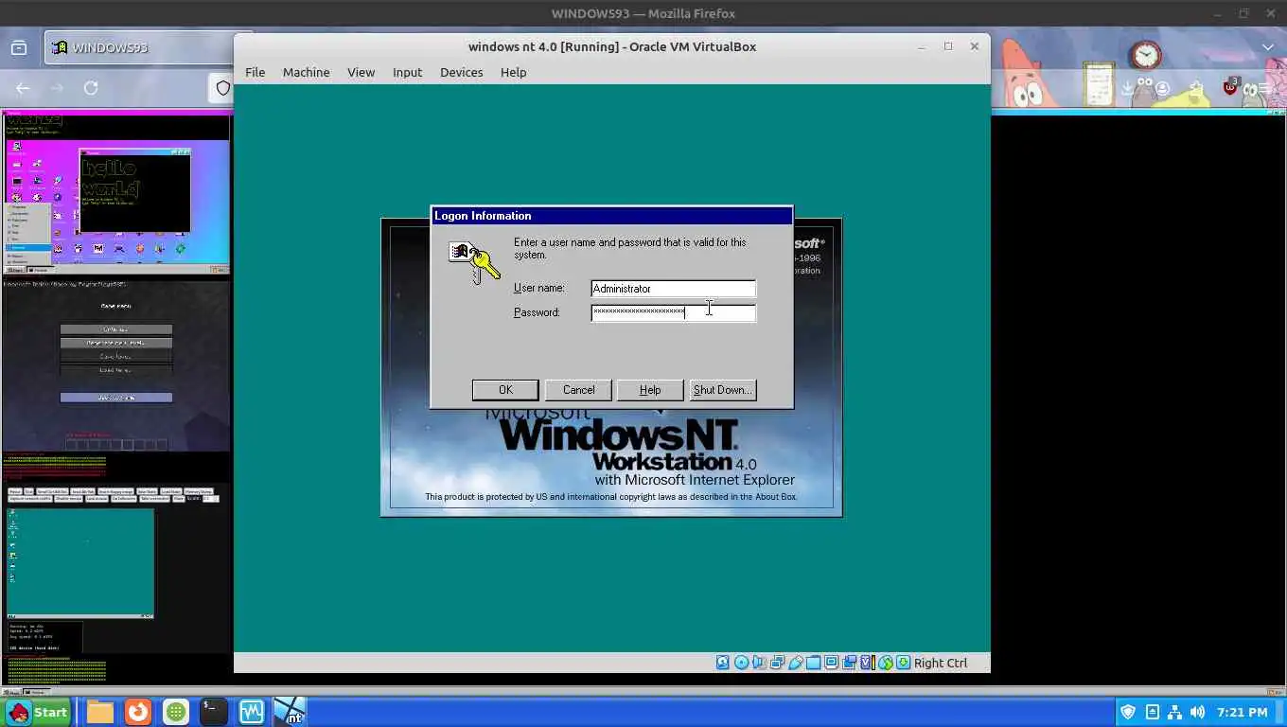
Task: Expand the Firefox list all tabs chevron
Action: tap(1268, 47)
